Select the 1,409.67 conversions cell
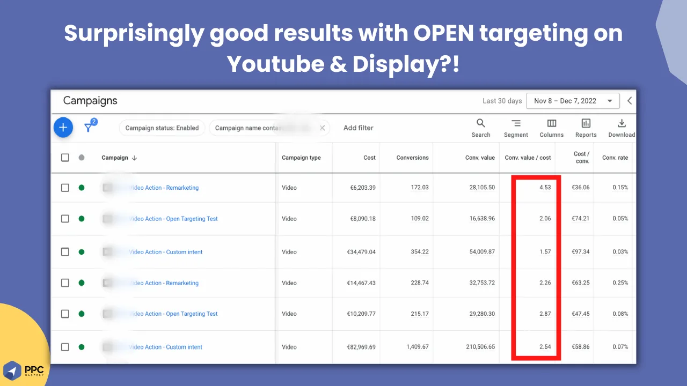Viewport: 687px width, 386px height. (x=416, y=347)
